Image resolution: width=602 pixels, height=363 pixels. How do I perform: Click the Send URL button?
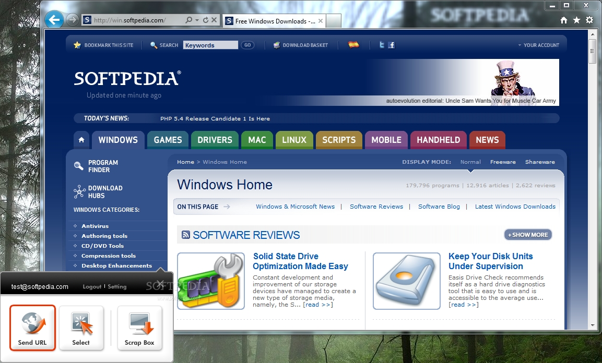(33, 328)
